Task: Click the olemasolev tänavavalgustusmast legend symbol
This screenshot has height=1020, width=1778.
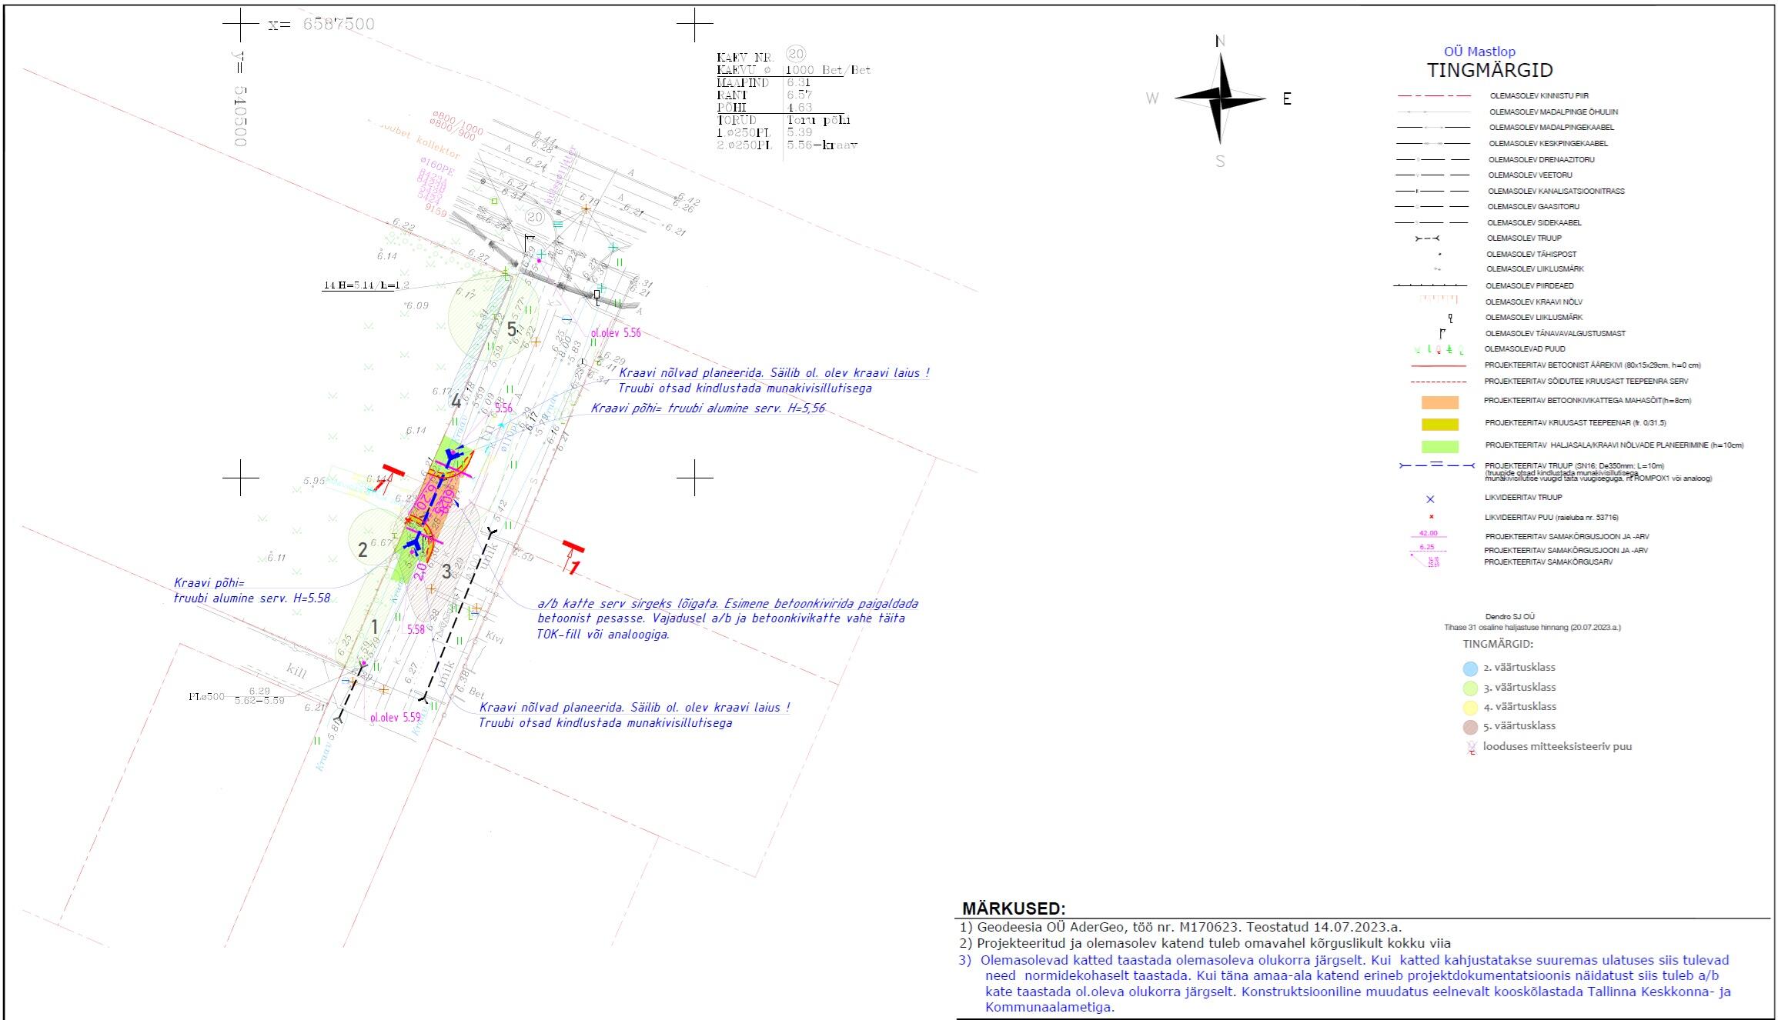Action: pyautogui.click(x=1442, y=334)
